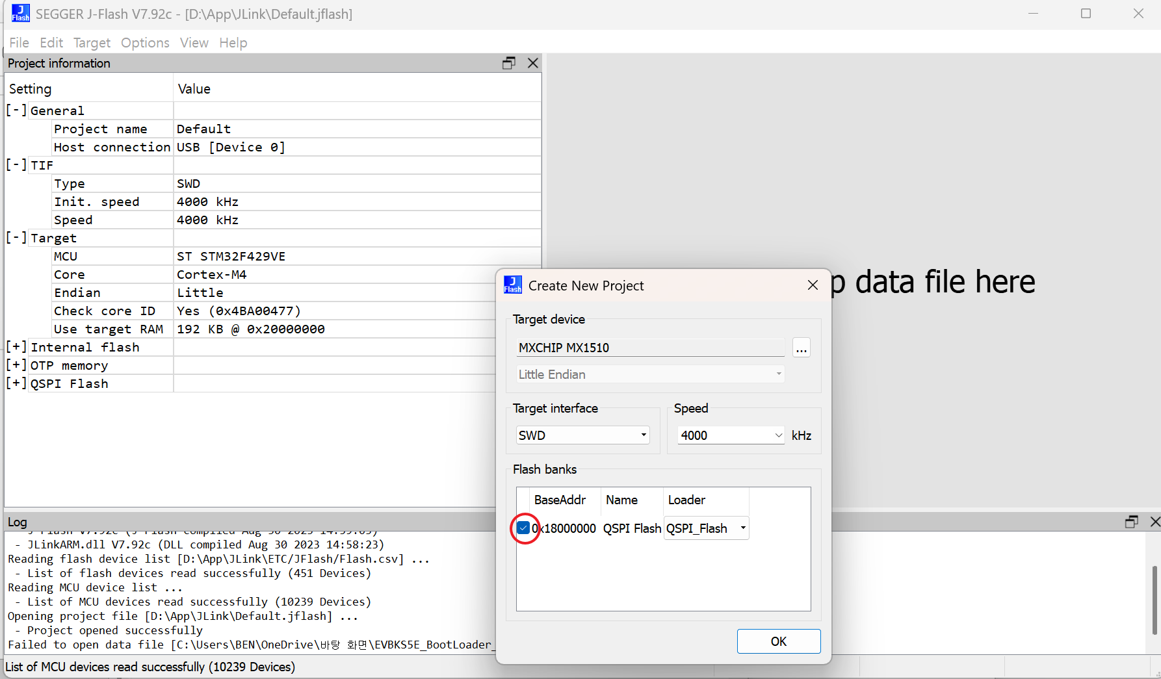
Task: Click the J-Flash application icon in title bar
Action: pyautogui.click(x=20, y=14)
